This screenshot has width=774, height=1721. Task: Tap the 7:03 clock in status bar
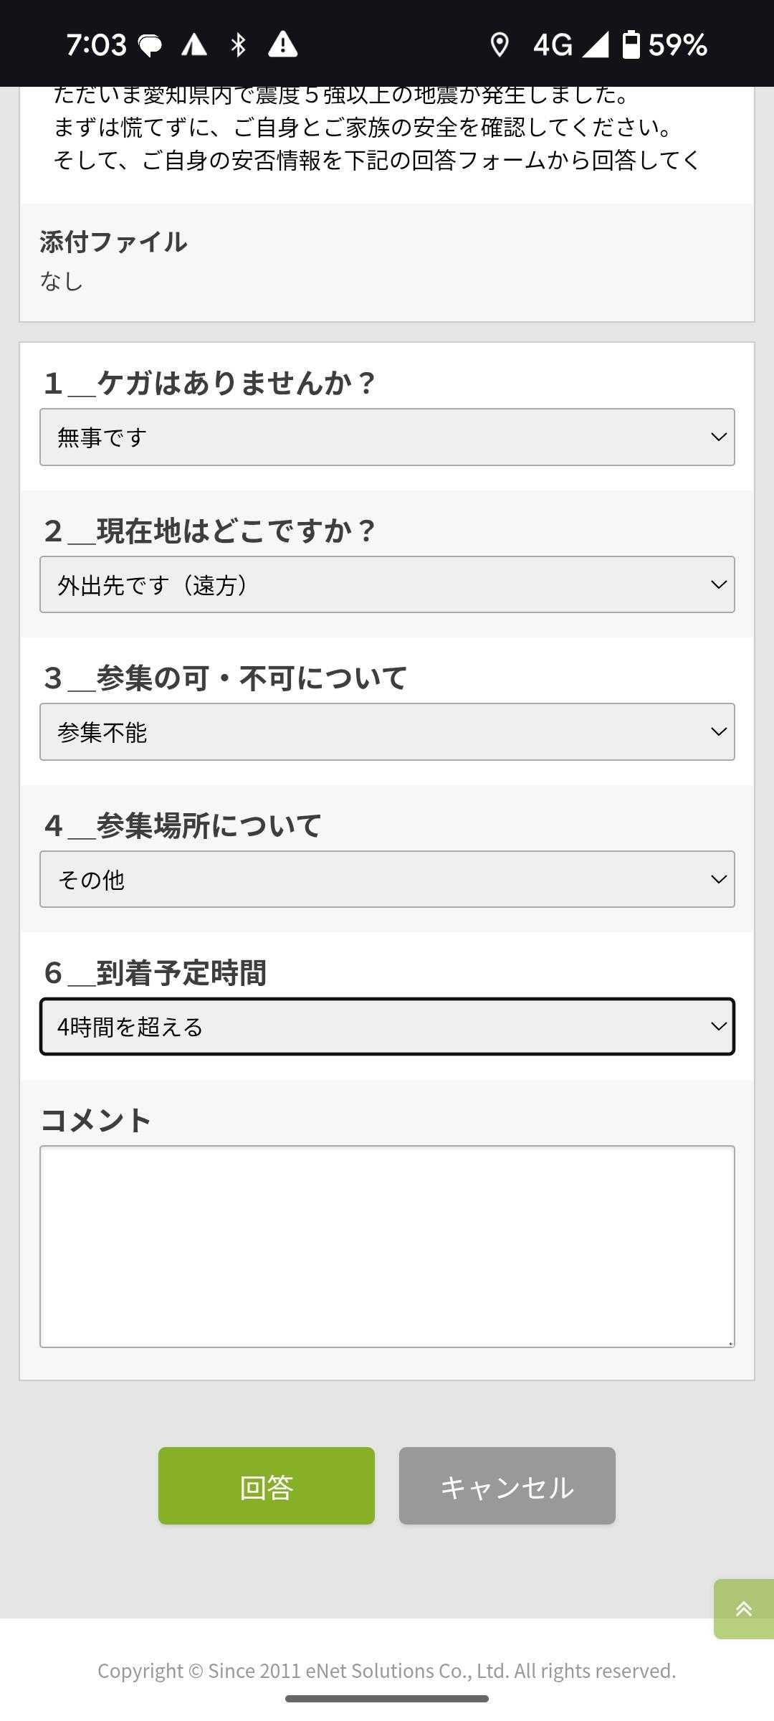tap(96, 45)
